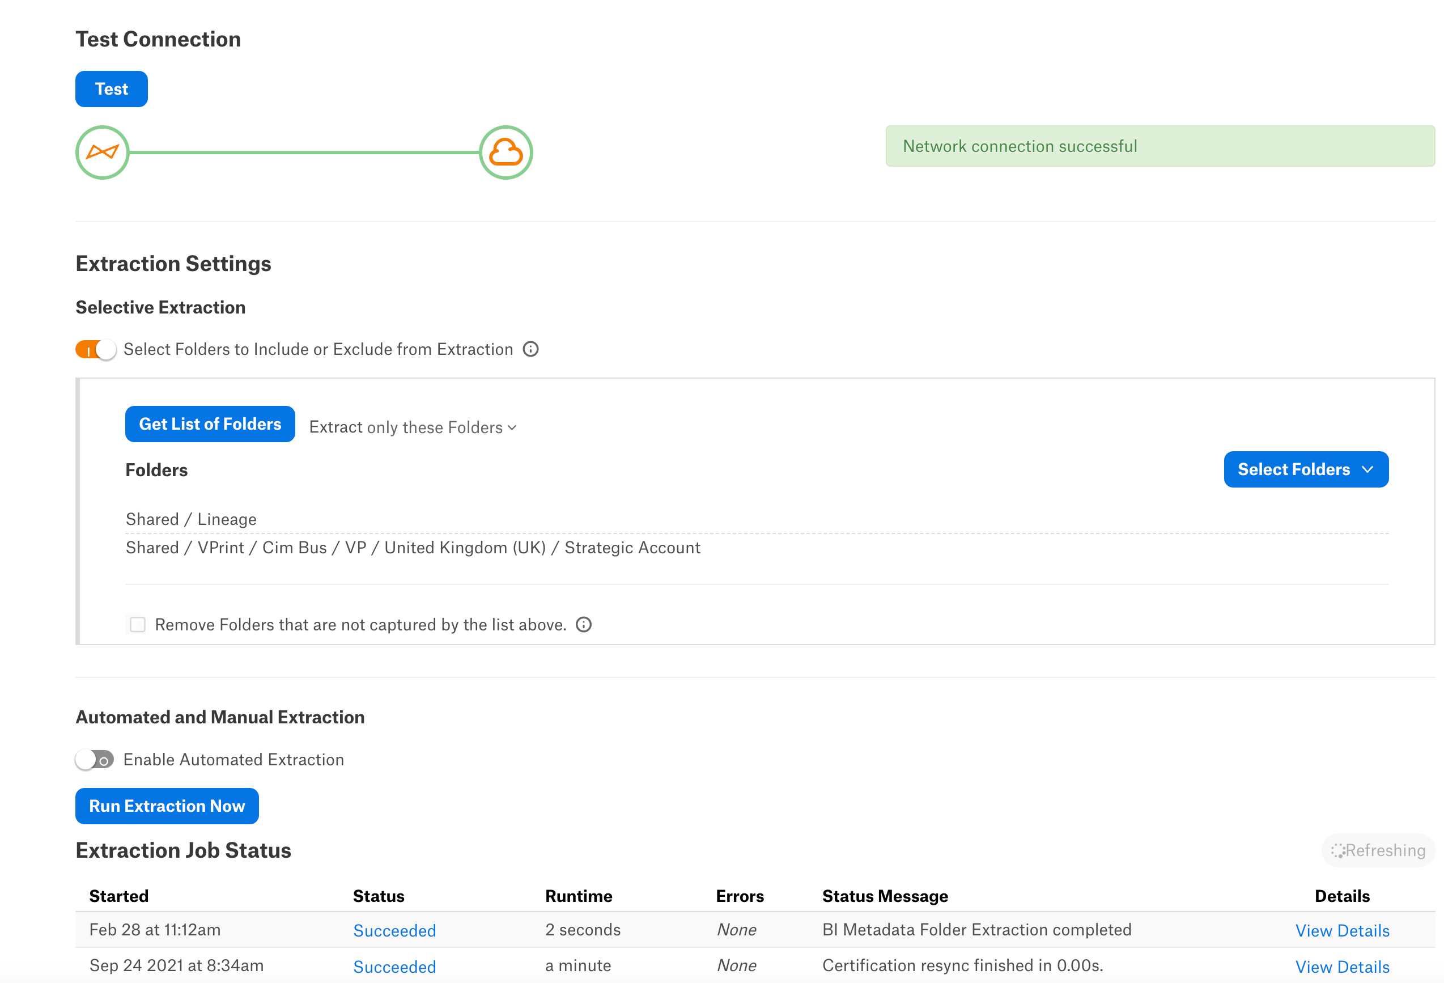This screenshot has height=983, width=1444.
Task: Click Network connection successful message
Action: click(x=1160, y=146)
